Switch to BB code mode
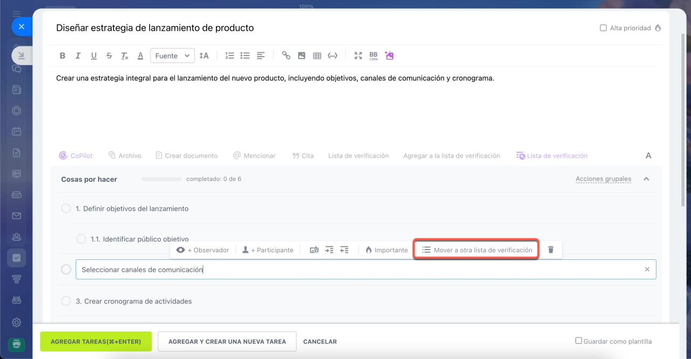The image size is (691, 359). [x=374, y=56]
